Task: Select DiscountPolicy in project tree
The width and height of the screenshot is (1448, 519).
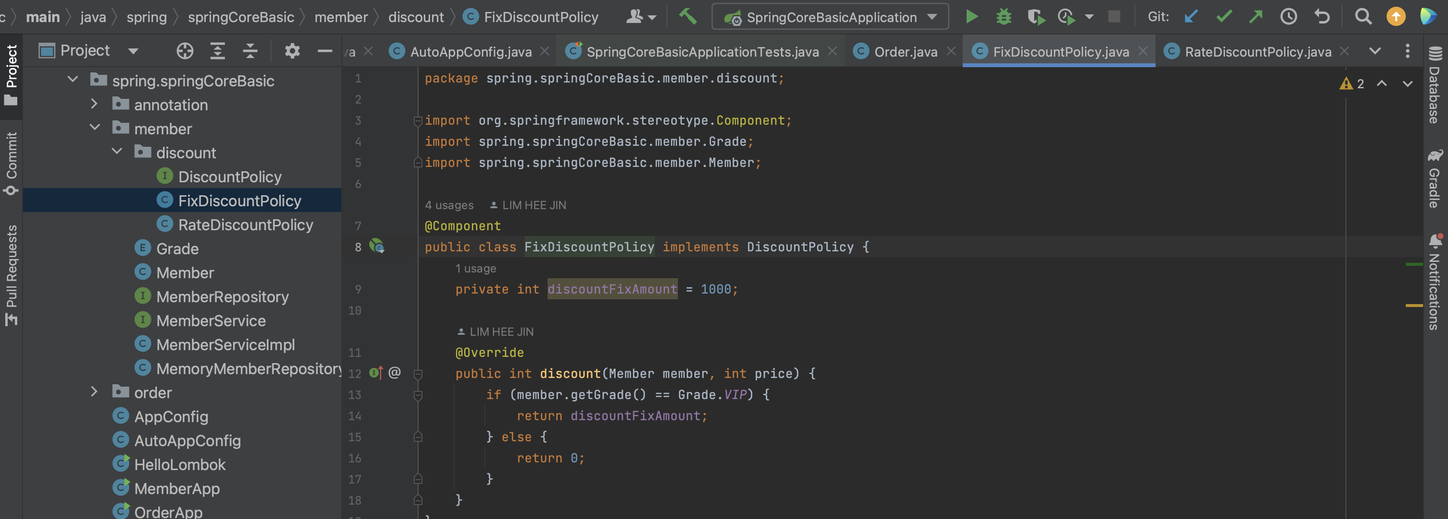Action: click(x=229, y=176)
